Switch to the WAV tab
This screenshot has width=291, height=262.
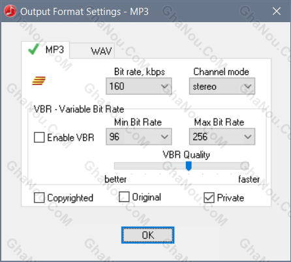[x=92, y=51]
